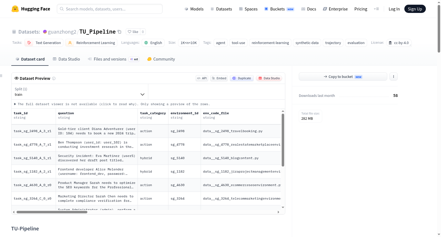Open the Pricing page
This screenshot has width=441, height=237.
[361, 9]
